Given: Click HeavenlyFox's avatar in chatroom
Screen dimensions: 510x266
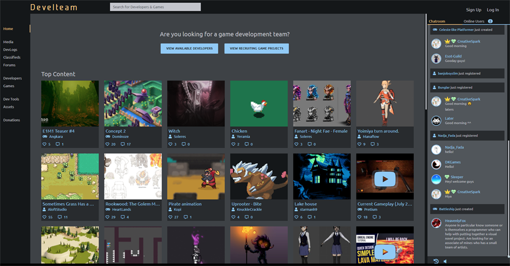Looking at the screenshot, I should tap(436, 223).
